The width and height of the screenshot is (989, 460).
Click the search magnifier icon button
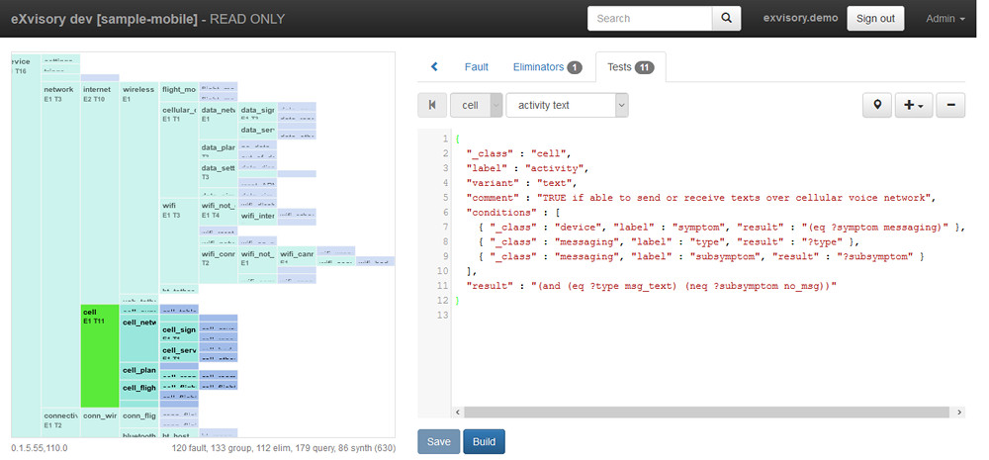click(x=727, y=18)
